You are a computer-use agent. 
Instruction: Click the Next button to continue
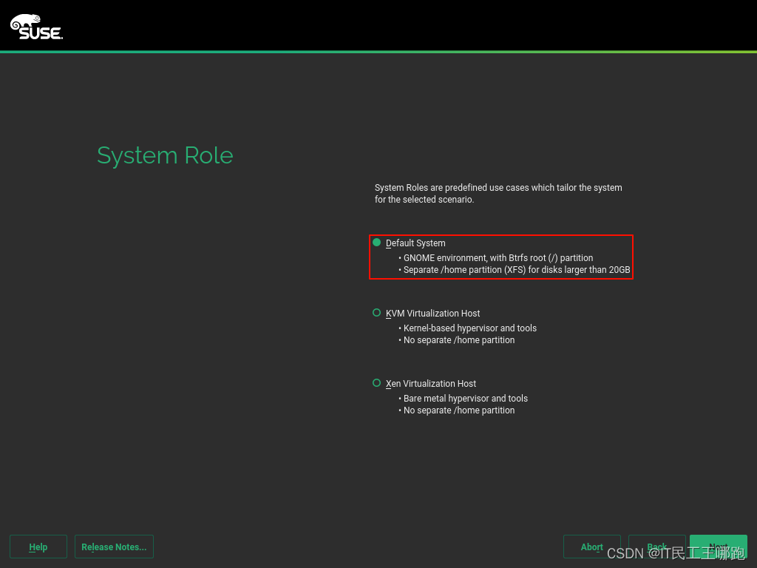(718, 547)
